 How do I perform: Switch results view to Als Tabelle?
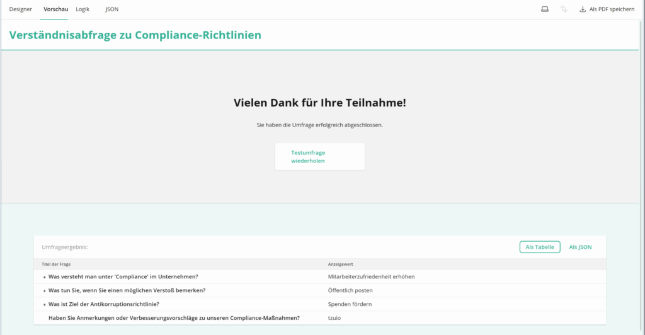[x=540, y=247]
